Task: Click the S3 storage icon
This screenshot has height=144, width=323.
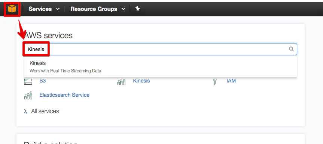Action: click(28, 81)
